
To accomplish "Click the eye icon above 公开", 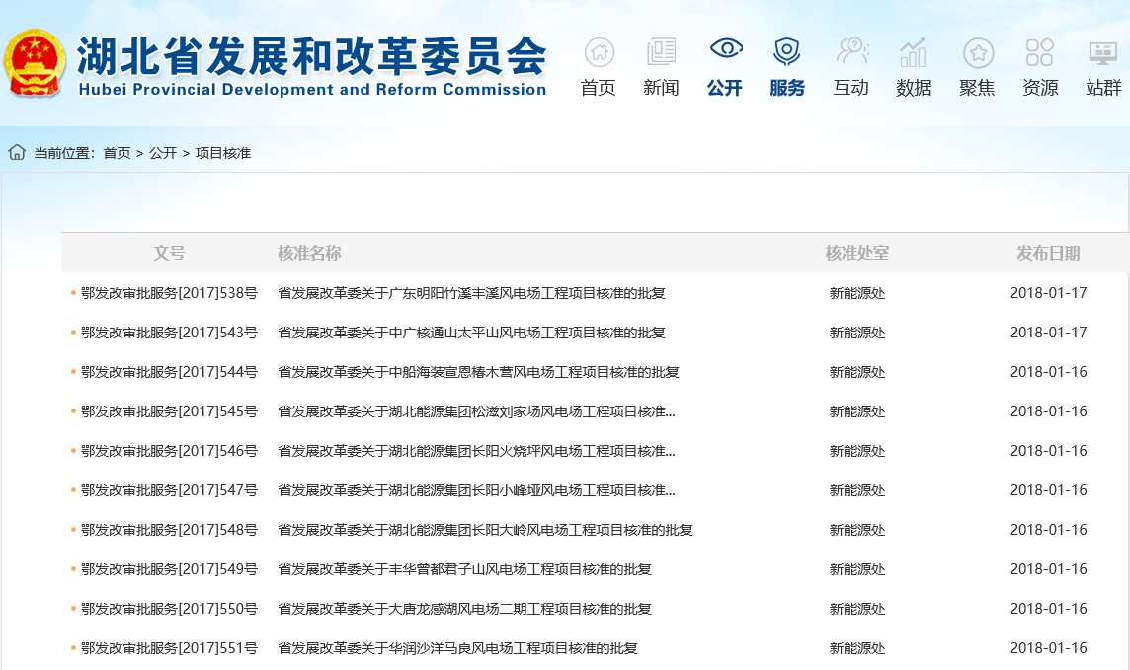I will pos(725,50).
